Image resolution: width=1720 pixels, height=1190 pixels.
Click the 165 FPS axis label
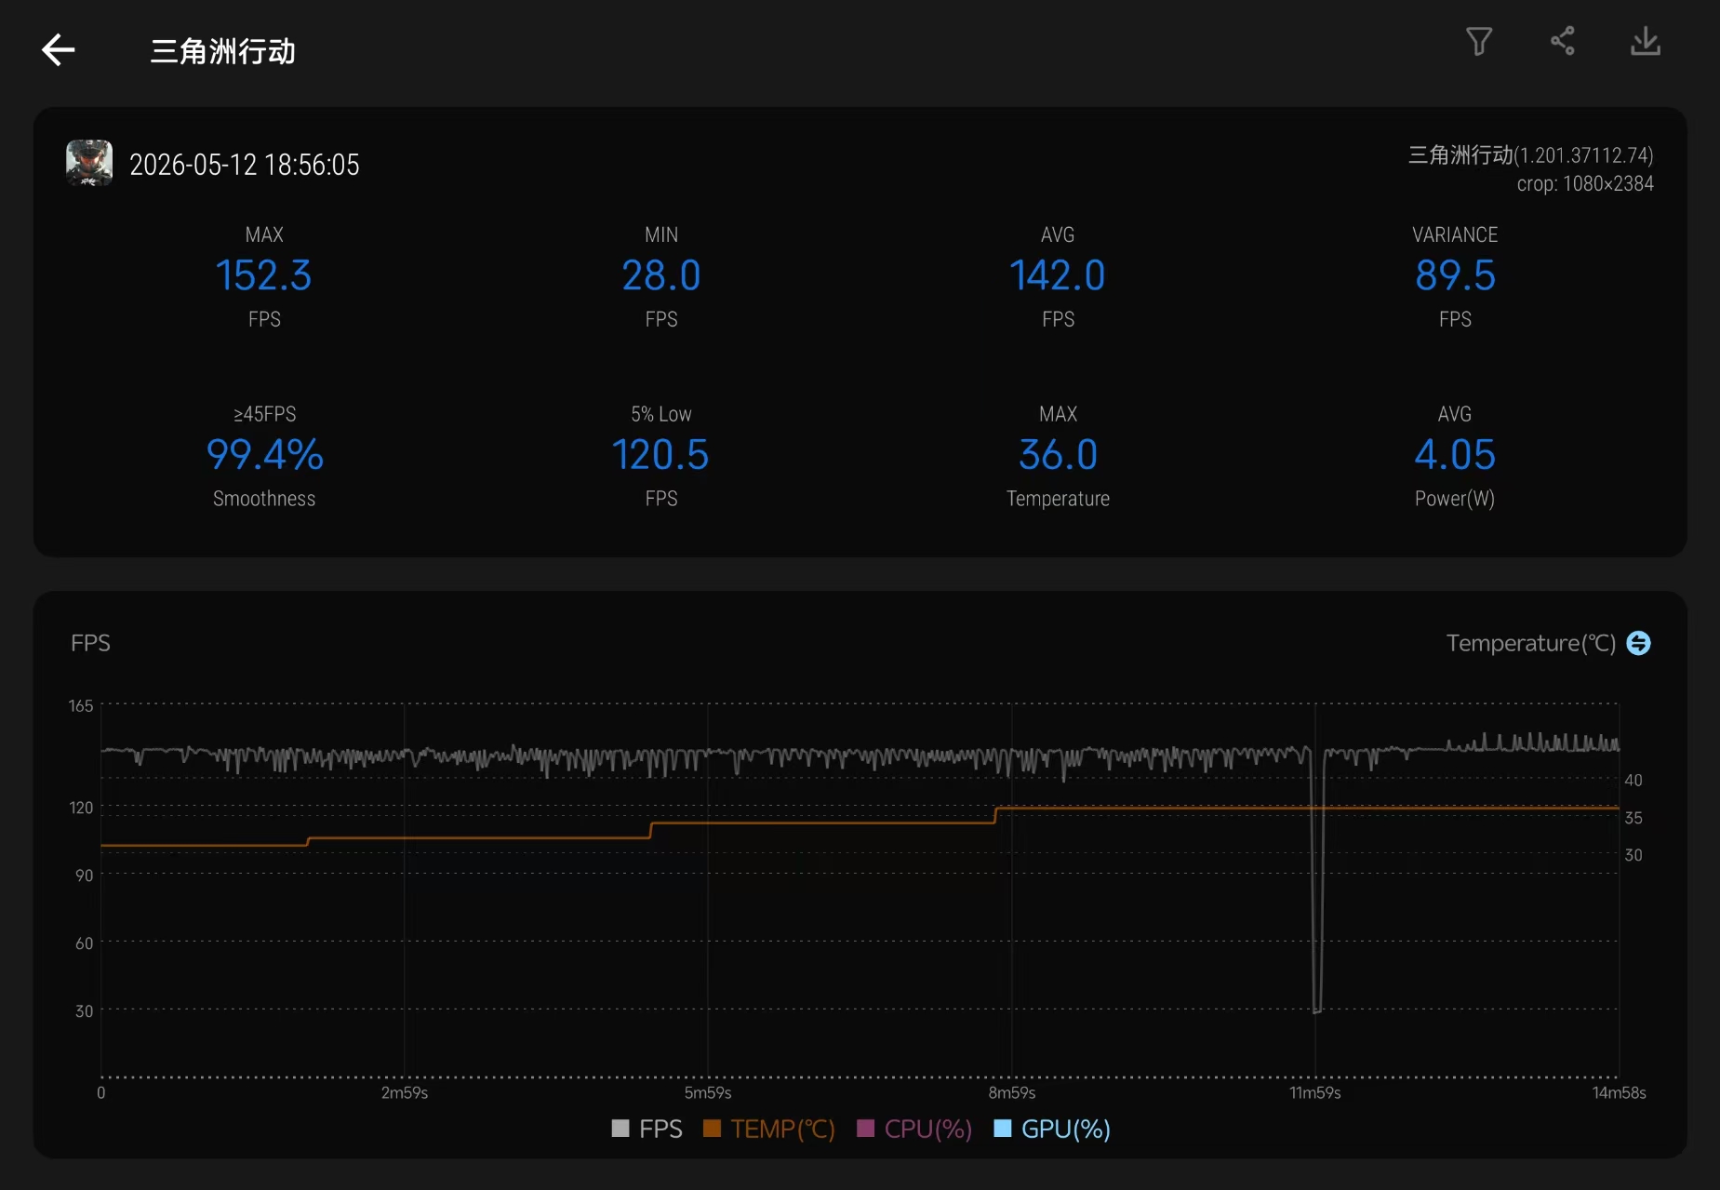81,706
